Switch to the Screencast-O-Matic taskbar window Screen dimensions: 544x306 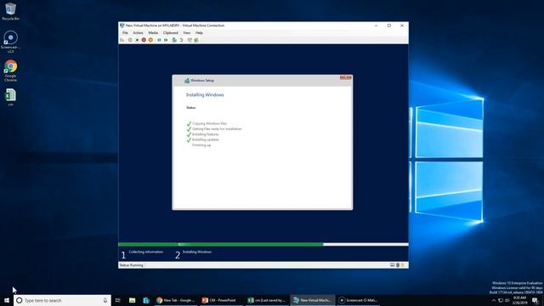click(x=359, y=300)
